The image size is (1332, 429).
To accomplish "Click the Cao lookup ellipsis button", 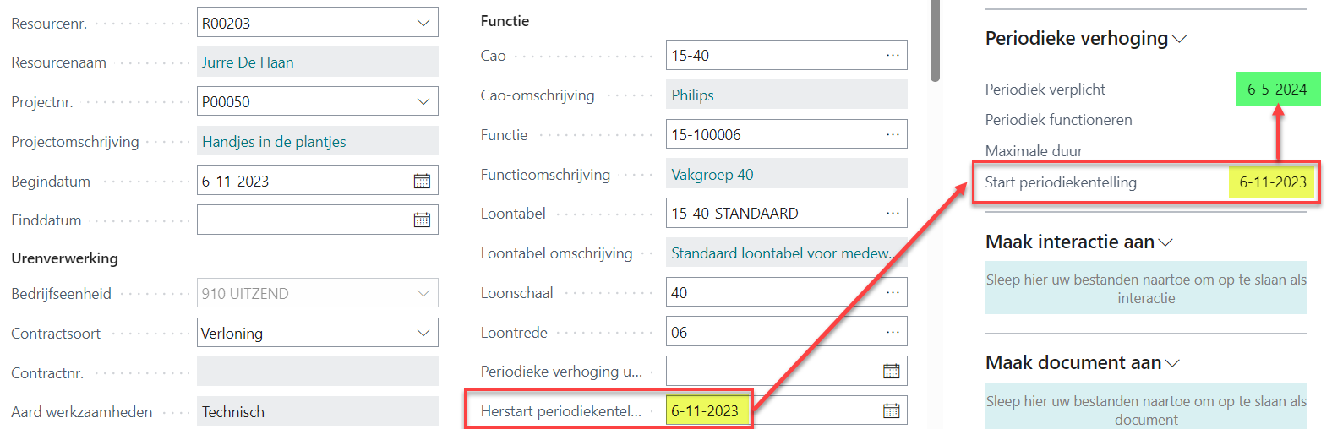I will click(893, 55).
